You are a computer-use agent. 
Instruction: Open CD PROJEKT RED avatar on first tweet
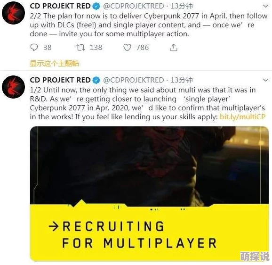[x=13, y=13]
